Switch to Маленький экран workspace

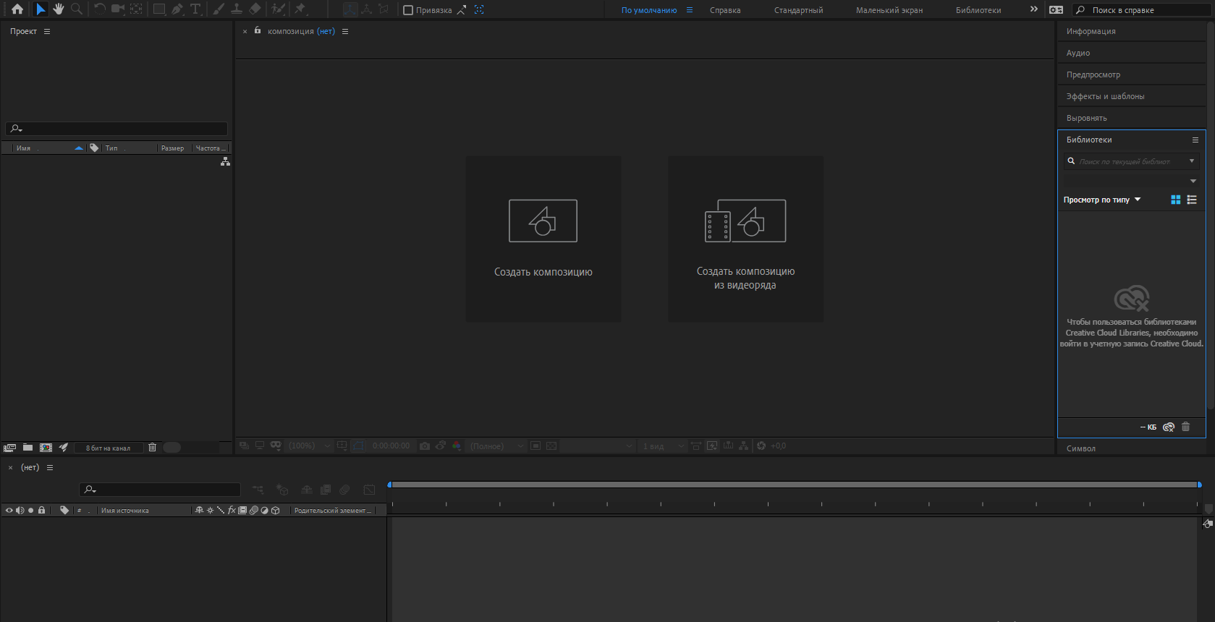(x=889, y=10)
